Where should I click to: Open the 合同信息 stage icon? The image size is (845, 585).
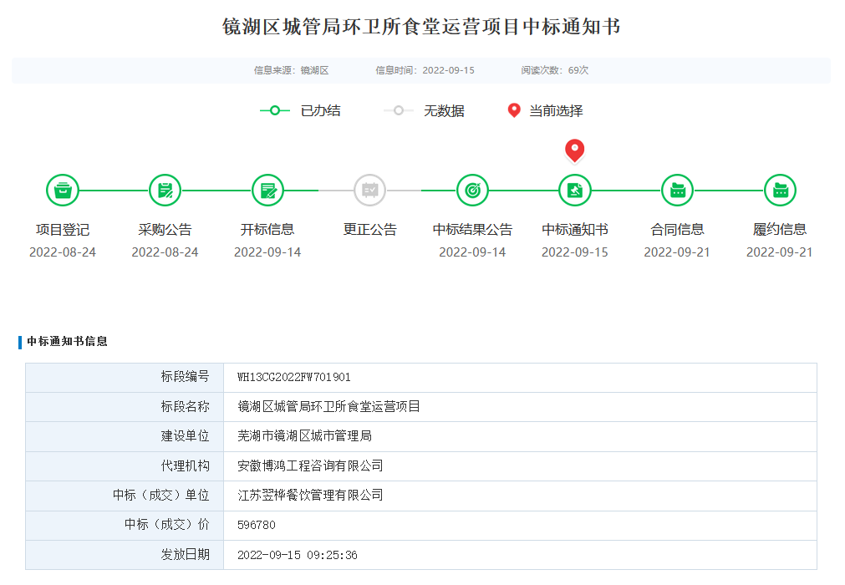pos(677,190)
